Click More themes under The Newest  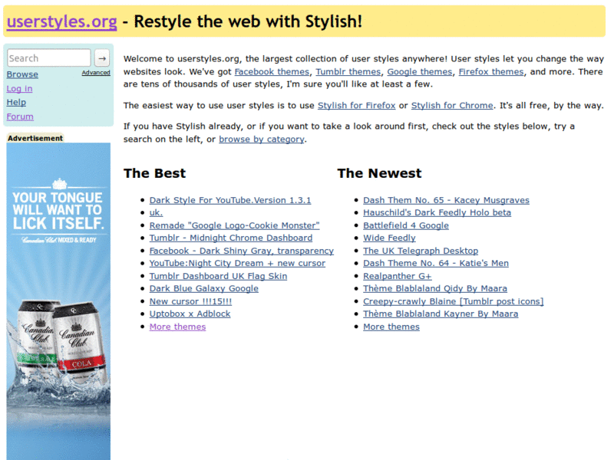pos(391,327)
